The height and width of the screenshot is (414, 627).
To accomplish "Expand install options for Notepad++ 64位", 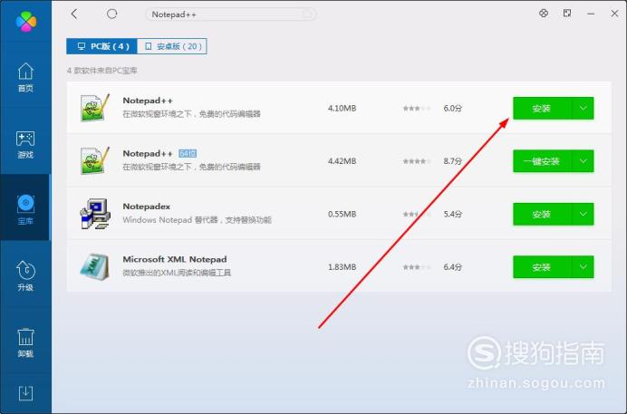I will pos(583,161).
